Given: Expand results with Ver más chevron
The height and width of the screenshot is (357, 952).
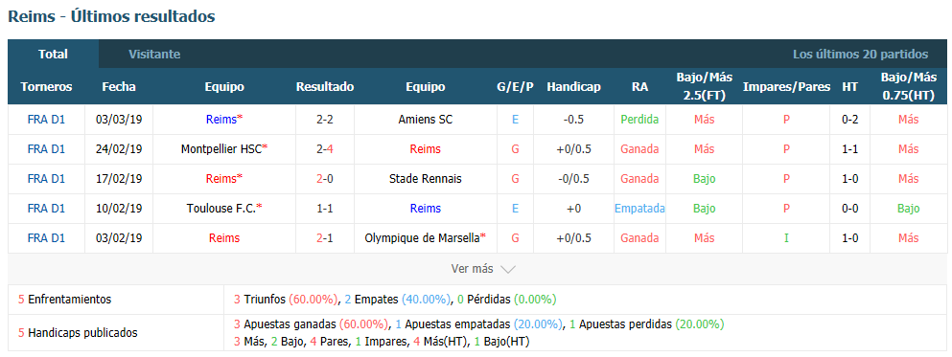Looking at the screenshot, I should (482, 269).
